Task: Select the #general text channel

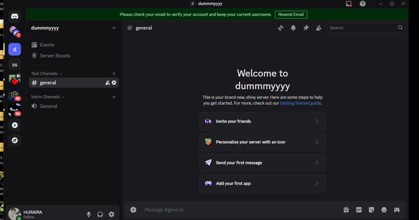Action: click(74, 83)
